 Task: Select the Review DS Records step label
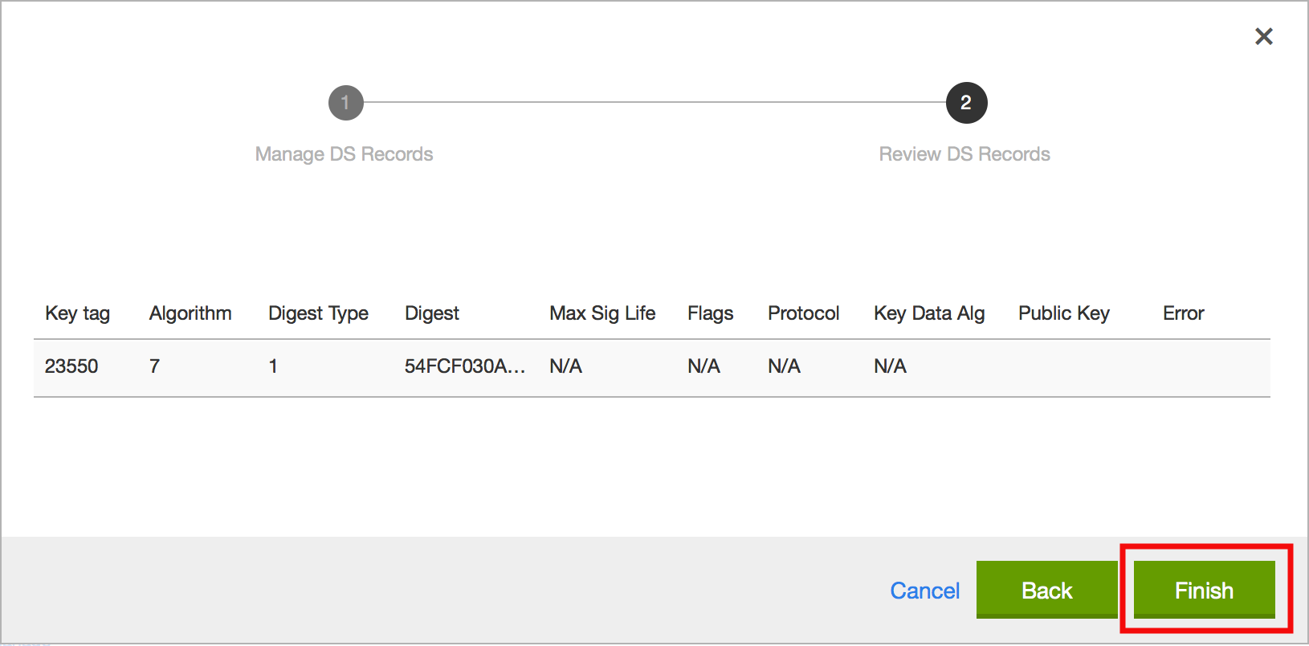coord(964,154)
